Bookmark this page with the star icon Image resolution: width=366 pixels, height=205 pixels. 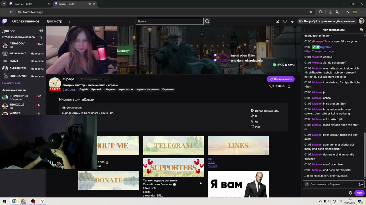311,12
